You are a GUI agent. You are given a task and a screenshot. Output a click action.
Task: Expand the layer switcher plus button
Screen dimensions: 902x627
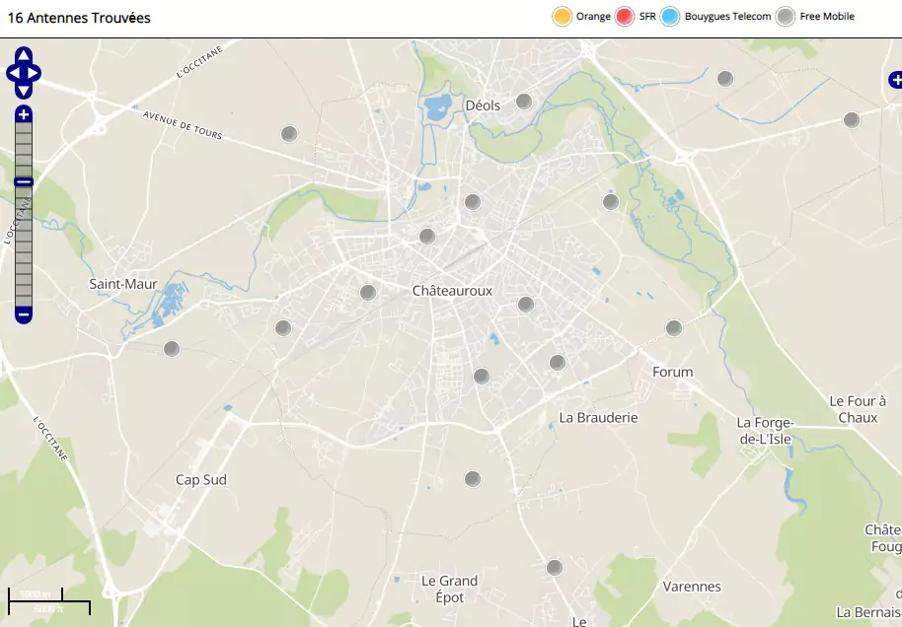point(895,80)
